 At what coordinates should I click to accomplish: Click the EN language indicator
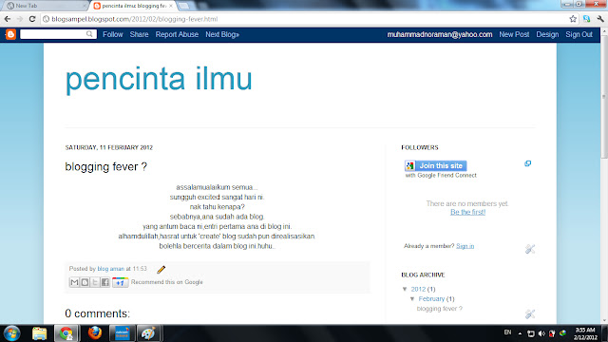point(507,332)
